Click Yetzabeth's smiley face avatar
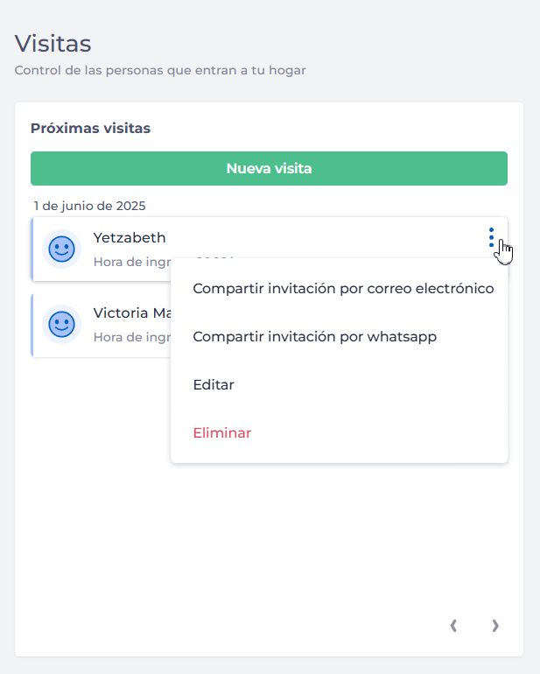The height and width of the screenshot is (674, 540). (61, 249)
